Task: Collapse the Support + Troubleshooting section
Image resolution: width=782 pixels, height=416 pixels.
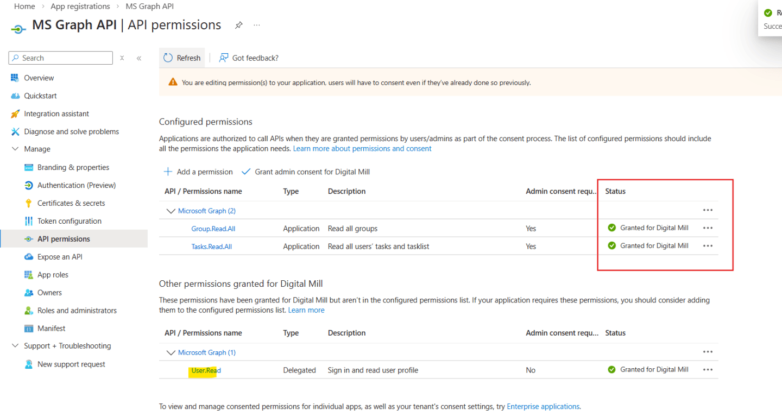Action: [x=15, y=346]
